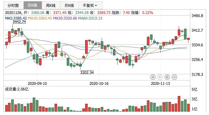Switch to the 月K线 tab

tap(70, 5)
